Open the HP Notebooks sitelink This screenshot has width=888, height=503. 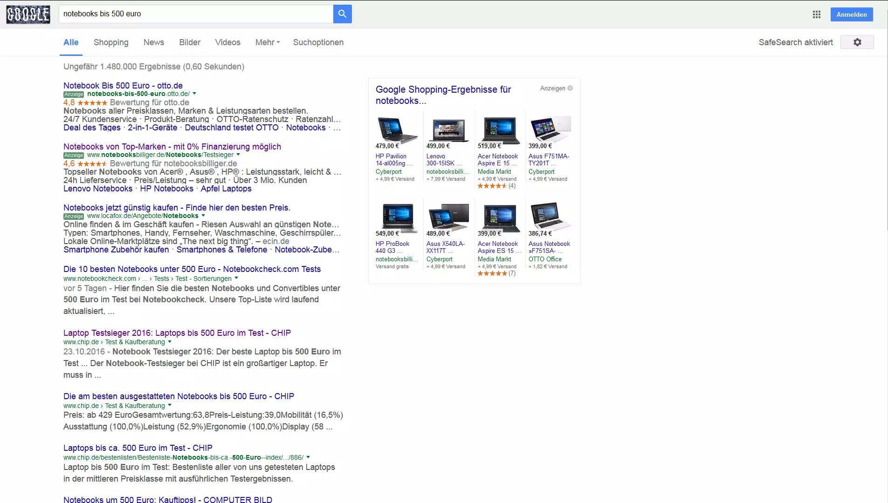click(x=166, y=189)
